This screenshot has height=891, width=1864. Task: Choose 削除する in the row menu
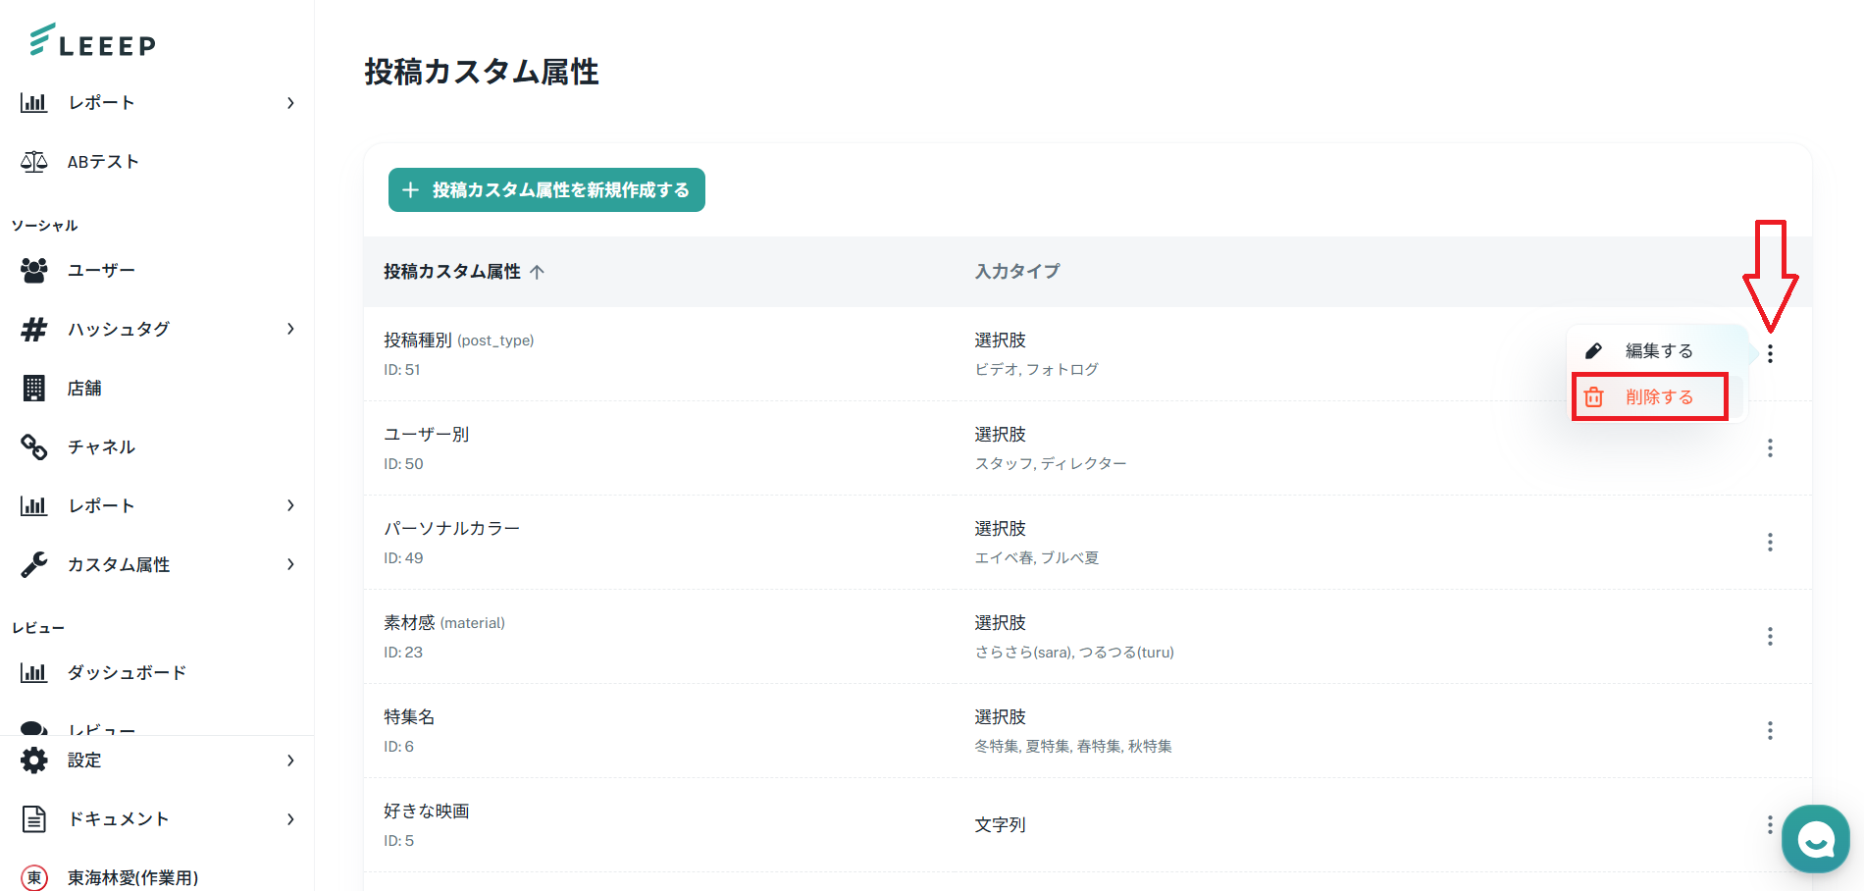point(1658,397)
